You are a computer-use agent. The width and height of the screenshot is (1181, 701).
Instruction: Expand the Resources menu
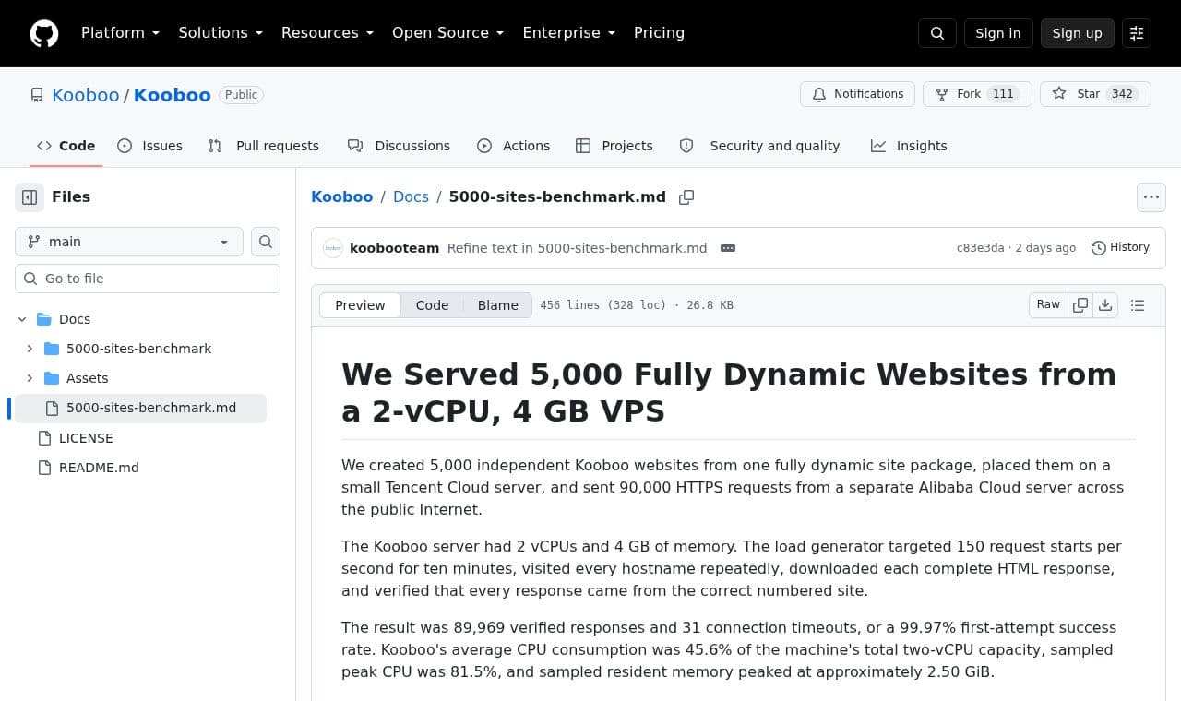click(328, 33)
